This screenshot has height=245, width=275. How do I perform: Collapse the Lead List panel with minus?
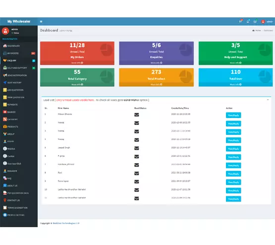coord(268,100)
